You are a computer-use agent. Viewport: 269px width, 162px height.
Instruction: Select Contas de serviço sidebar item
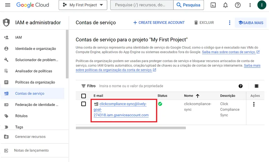pos(33,93)
